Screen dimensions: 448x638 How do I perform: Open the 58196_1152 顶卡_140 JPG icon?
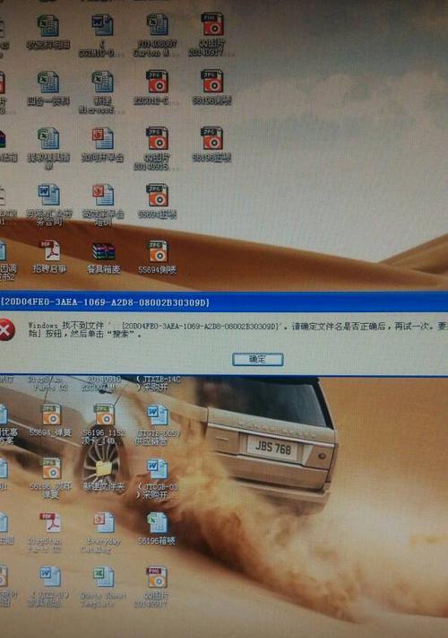click(104, 424)
